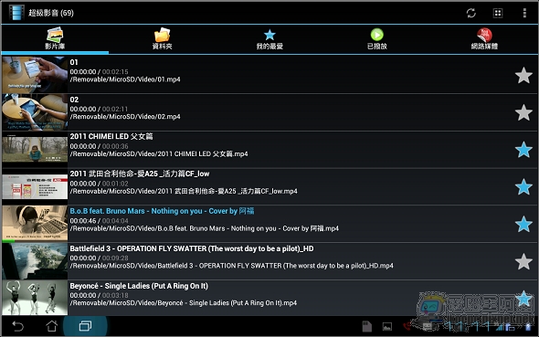
Task: Play 2011 CHIMEI LED 父女篇 thumbnail
Action: point(35,150)
